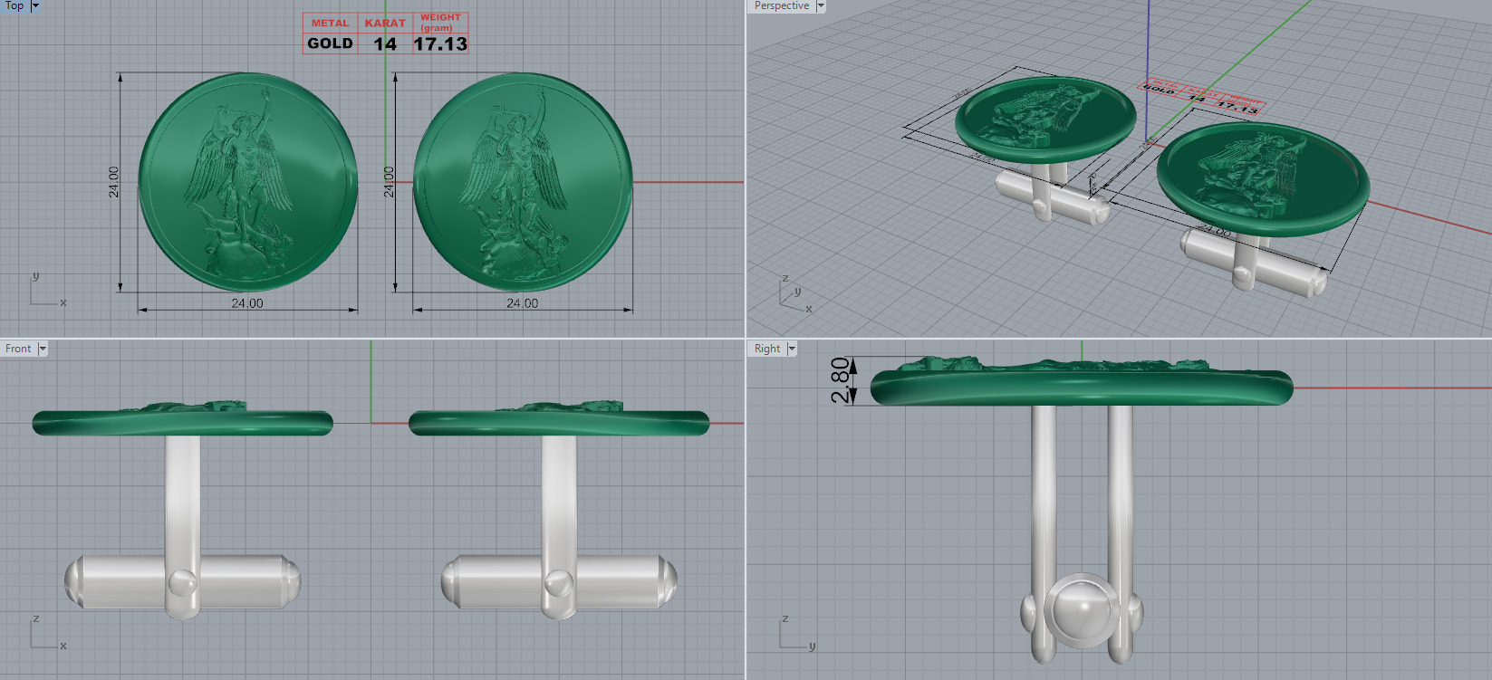Select the weight value 17.13
The image size is (1492, 680).
[440, 43]
